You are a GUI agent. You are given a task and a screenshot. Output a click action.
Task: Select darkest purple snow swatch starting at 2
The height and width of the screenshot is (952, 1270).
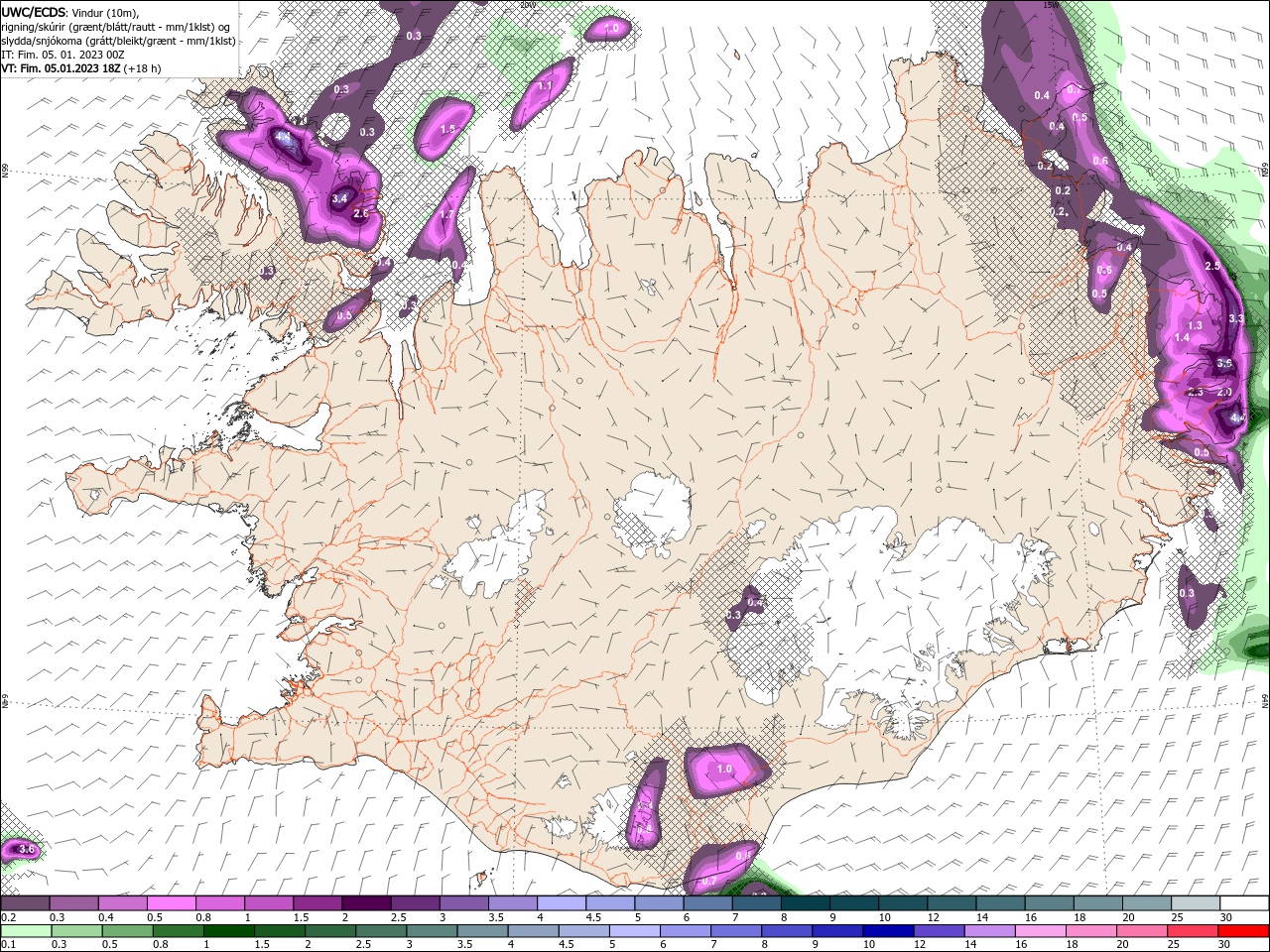point(366,903)
